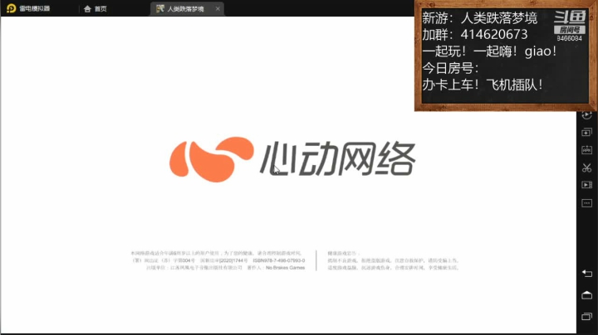Click the orange 心动网络 logo mark

[212, 159]
